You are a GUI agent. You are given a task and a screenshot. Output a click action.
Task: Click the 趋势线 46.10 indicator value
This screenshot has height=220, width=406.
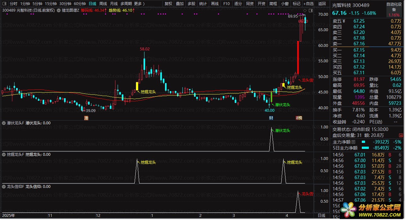pyautogui.click(x=121, y=10)
